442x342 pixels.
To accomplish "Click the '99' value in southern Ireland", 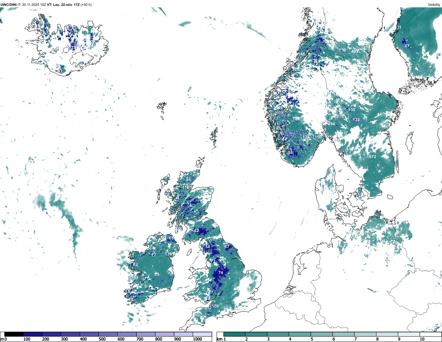I will tap(157, 274).
